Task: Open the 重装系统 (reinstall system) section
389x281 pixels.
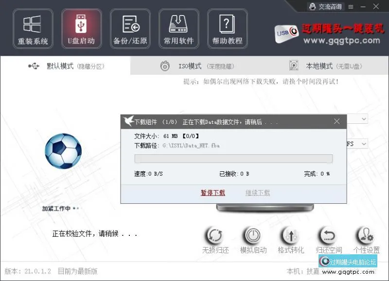Action: tap(33, 29)
